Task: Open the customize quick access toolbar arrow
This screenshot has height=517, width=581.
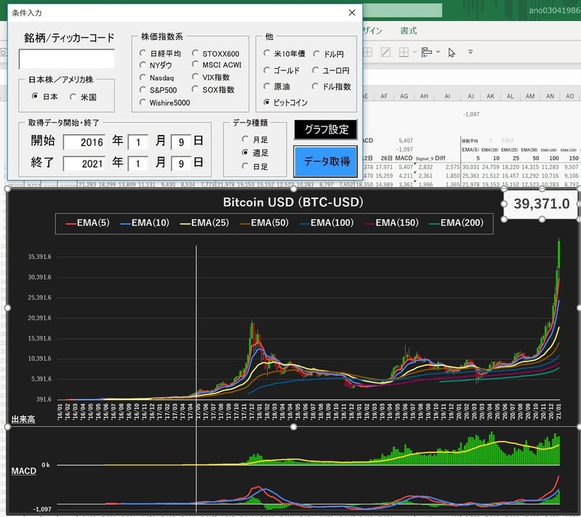Action: [470, 52]
